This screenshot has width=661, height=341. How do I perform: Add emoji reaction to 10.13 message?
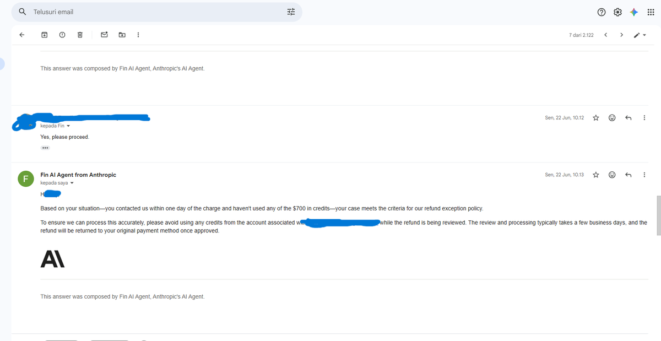click(x=612, y=175)
